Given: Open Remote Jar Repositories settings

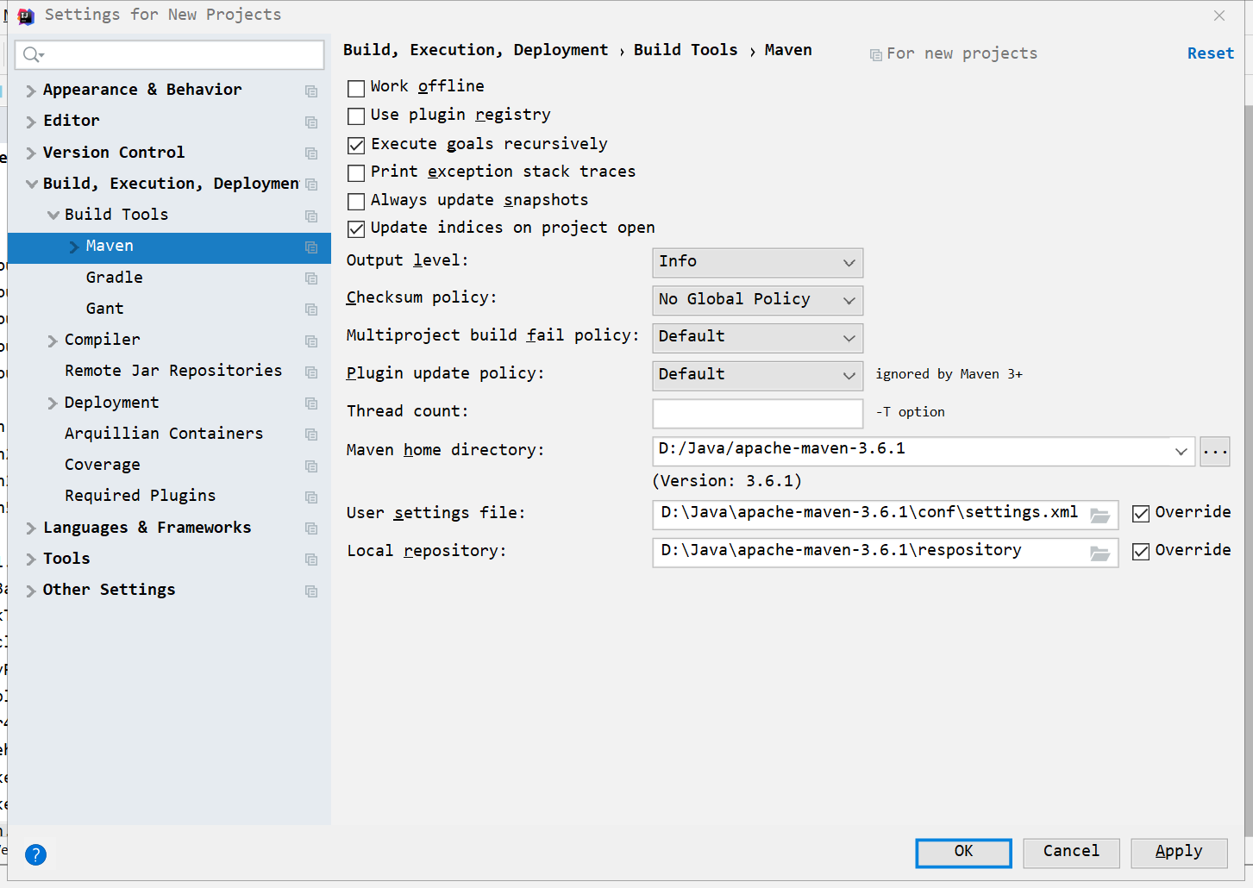Looking at the screenshot, I should coord(173,371).
